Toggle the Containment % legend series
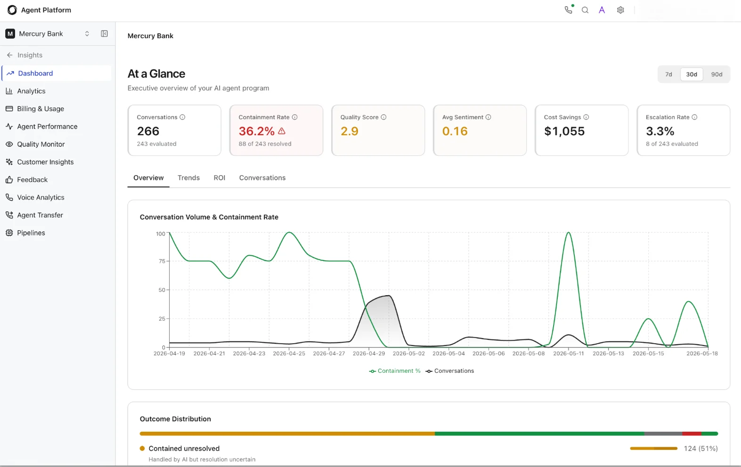The image size is (741, 467). click(x=395, y=371)
